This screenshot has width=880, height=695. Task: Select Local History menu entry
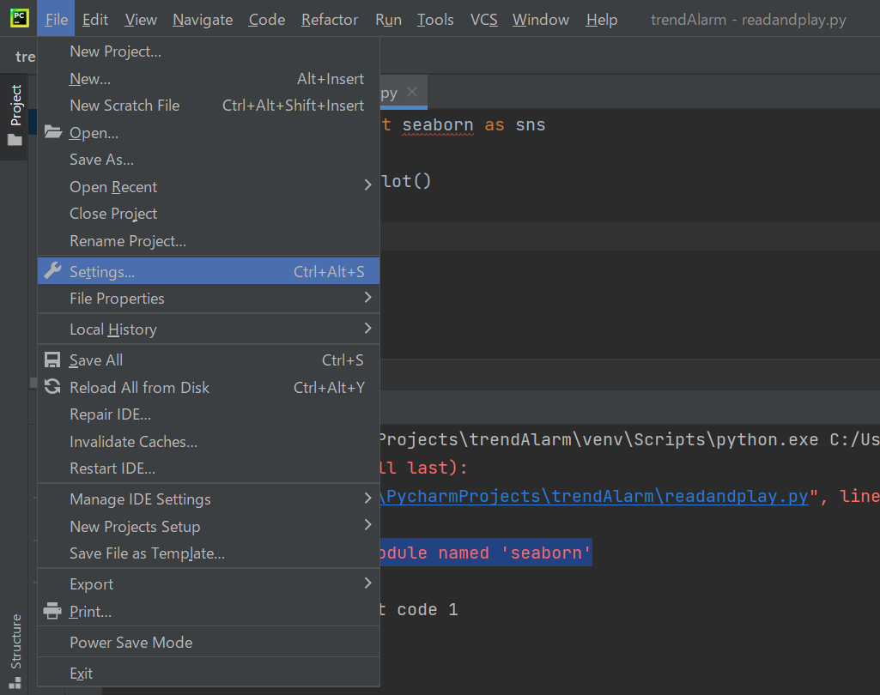[209, 329]
